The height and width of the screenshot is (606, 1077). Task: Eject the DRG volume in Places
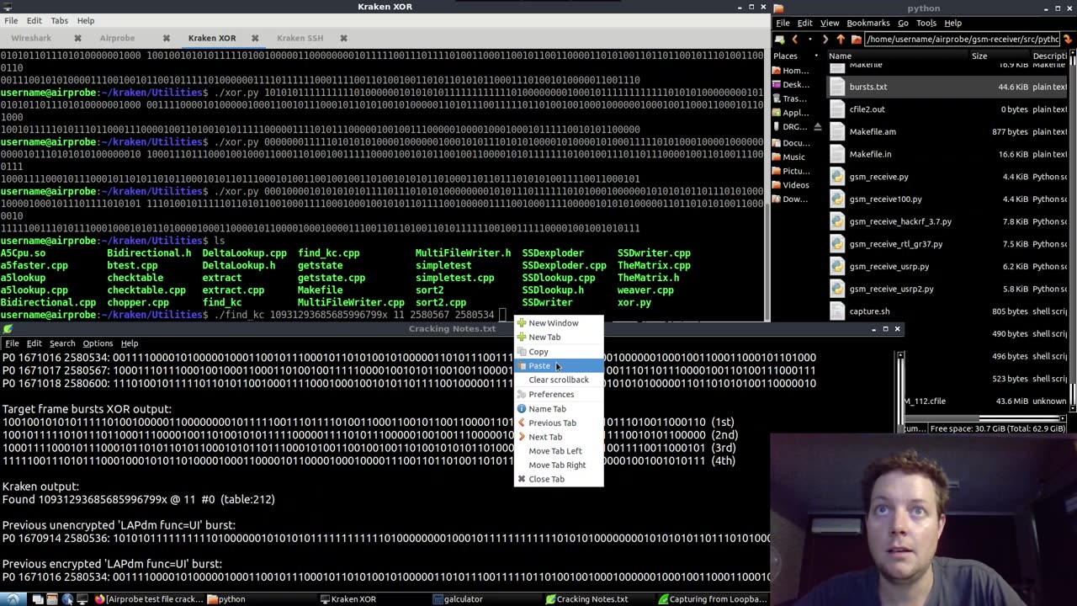click(817, 127)
